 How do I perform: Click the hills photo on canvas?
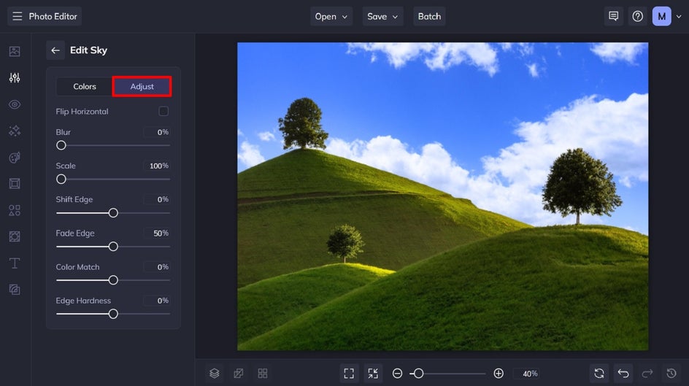tap(442, 196)
